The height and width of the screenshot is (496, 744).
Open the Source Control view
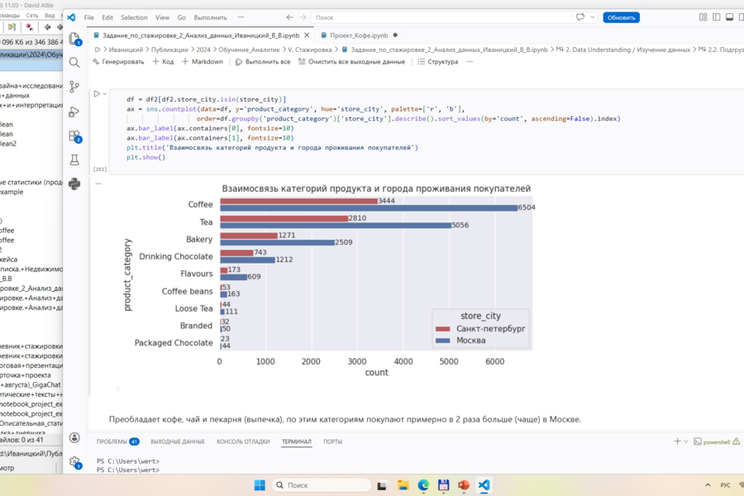coord(74,87)
